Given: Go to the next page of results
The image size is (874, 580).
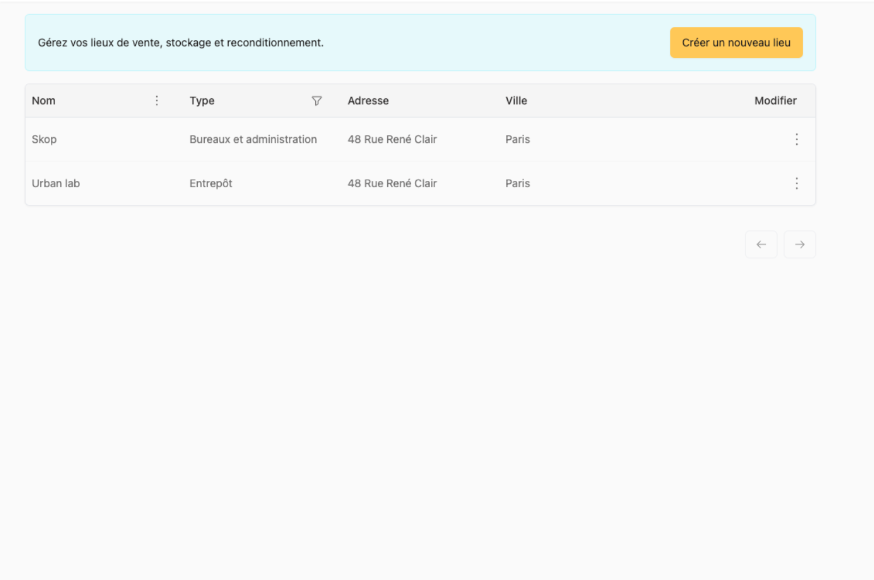Looking at the screenshot, I should point(799,245).
